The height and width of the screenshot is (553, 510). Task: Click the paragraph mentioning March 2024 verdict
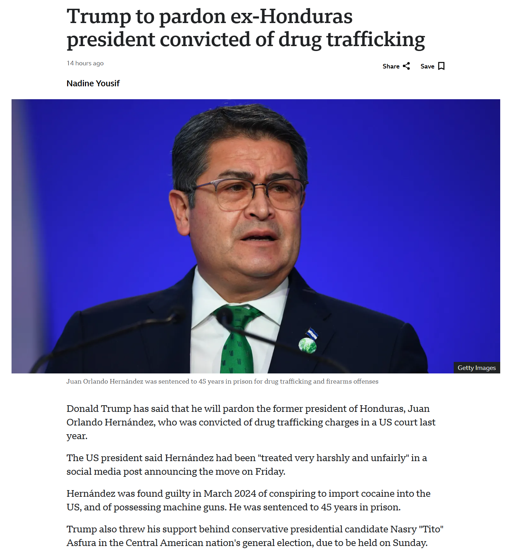coord(249,500)
